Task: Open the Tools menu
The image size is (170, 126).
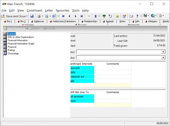Action: [x=76, y=11]
